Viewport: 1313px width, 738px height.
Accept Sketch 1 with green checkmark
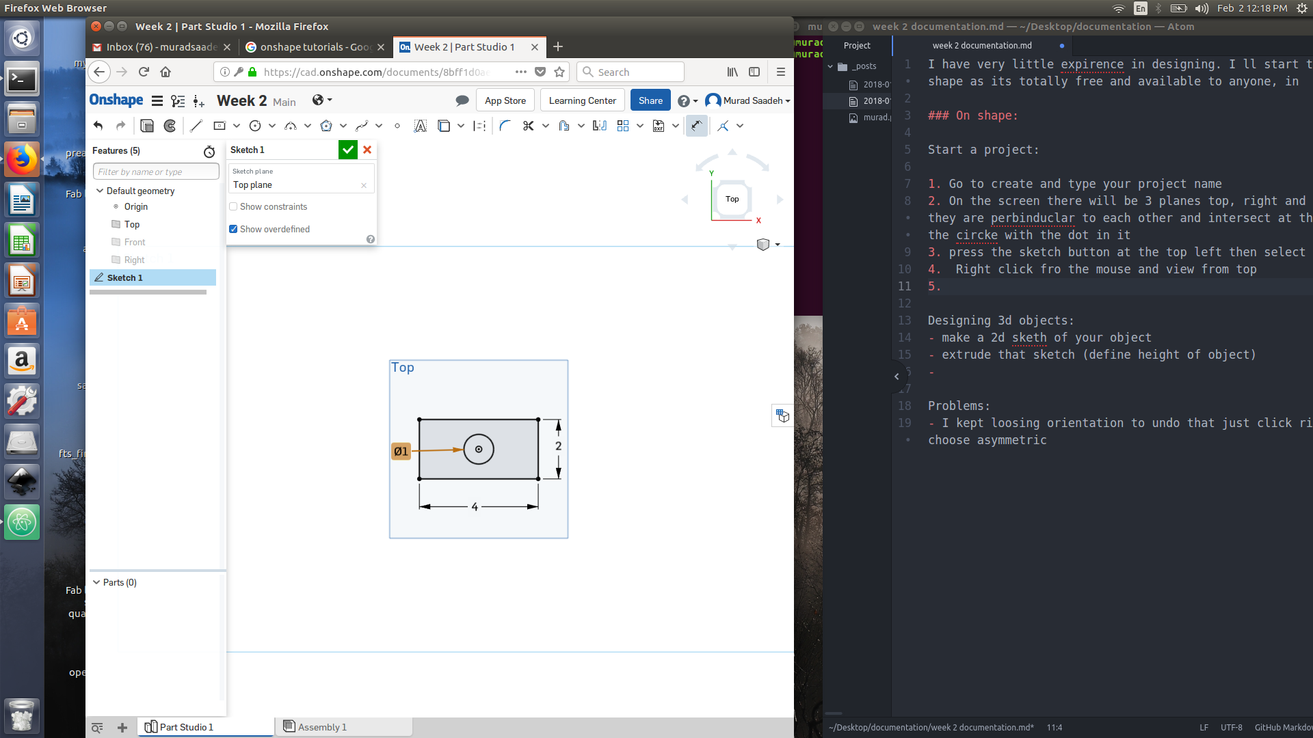[348, 150]
